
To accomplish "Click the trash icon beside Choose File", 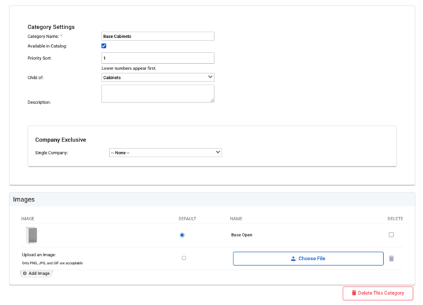I will (x=391, y=258).
